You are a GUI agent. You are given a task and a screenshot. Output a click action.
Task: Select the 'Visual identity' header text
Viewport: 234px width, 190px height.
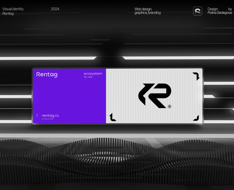[x=13, y=9]
